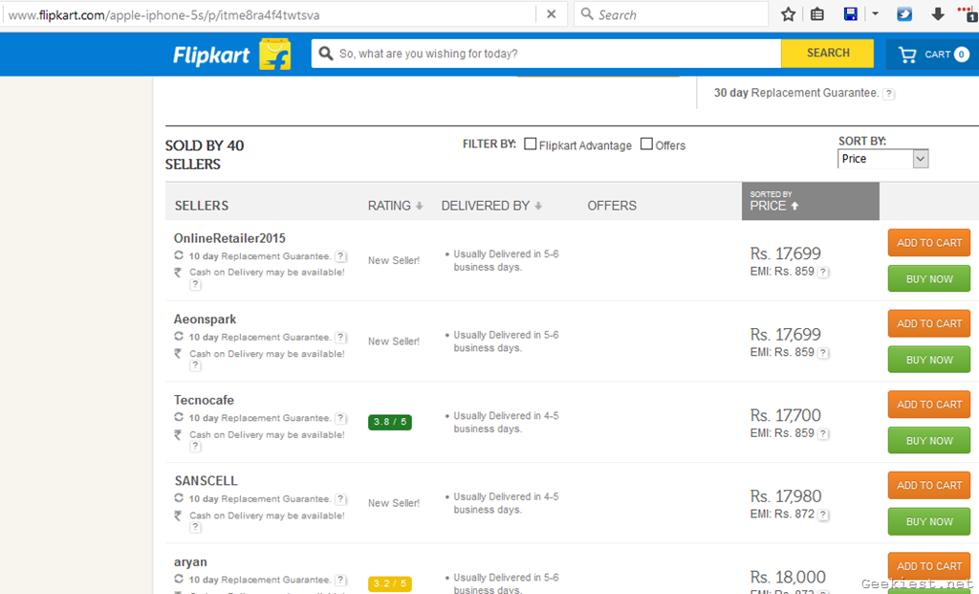Image resolution: width=979 pixels, height=594 pixels.
Task: Tick the Offers filter checkbox
Action: pyautogui.click(x=646, y=144)
